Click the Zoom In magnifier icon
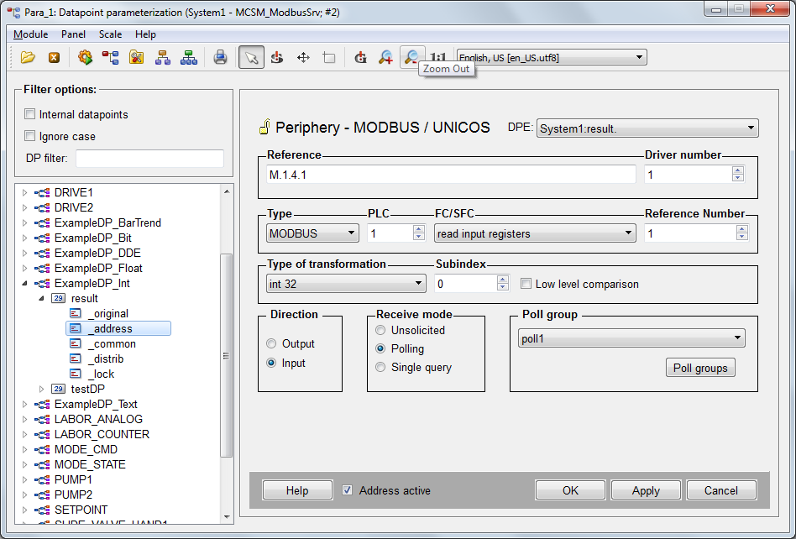Viewport: 796px width, 539px height. [x=385, y=57]
